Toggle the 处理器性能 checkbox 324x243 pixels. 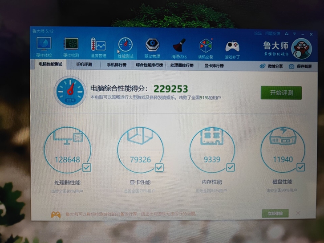[87, 168]
